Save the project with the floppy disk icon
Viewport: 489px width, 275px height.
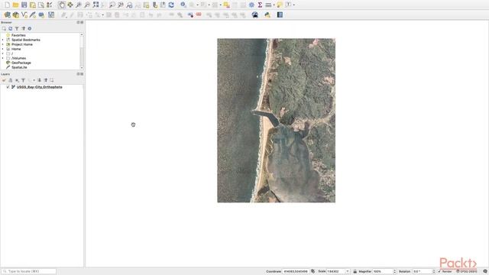pos(24,5)
